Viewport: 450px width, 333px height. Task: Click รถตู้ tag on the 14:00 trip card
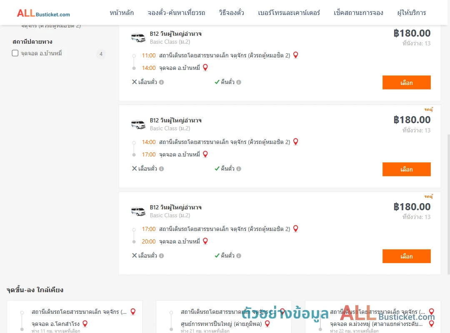(x=428, y=109)
